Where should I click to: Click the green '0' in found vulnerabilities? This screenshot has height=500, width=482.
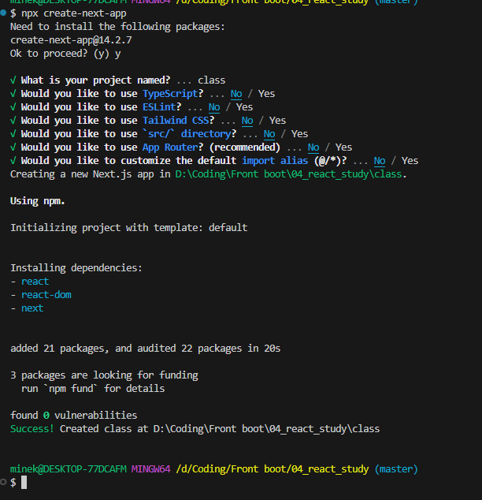pyautogui.click(x=46, y=415)
